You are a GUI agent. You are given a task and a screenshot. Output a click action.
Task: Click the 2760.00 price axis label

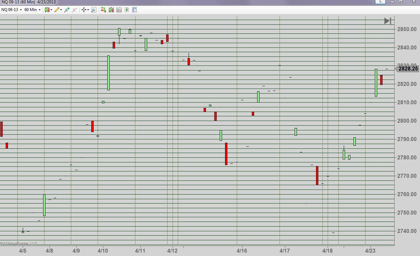click(407, 194)
